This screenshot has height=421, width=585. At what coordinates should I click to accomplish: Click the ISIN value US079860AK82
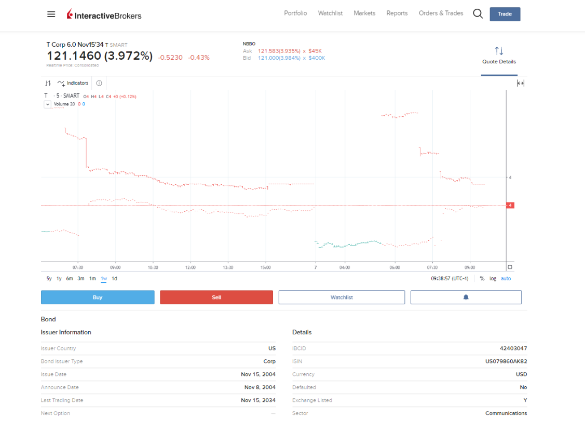click(506, 361)
